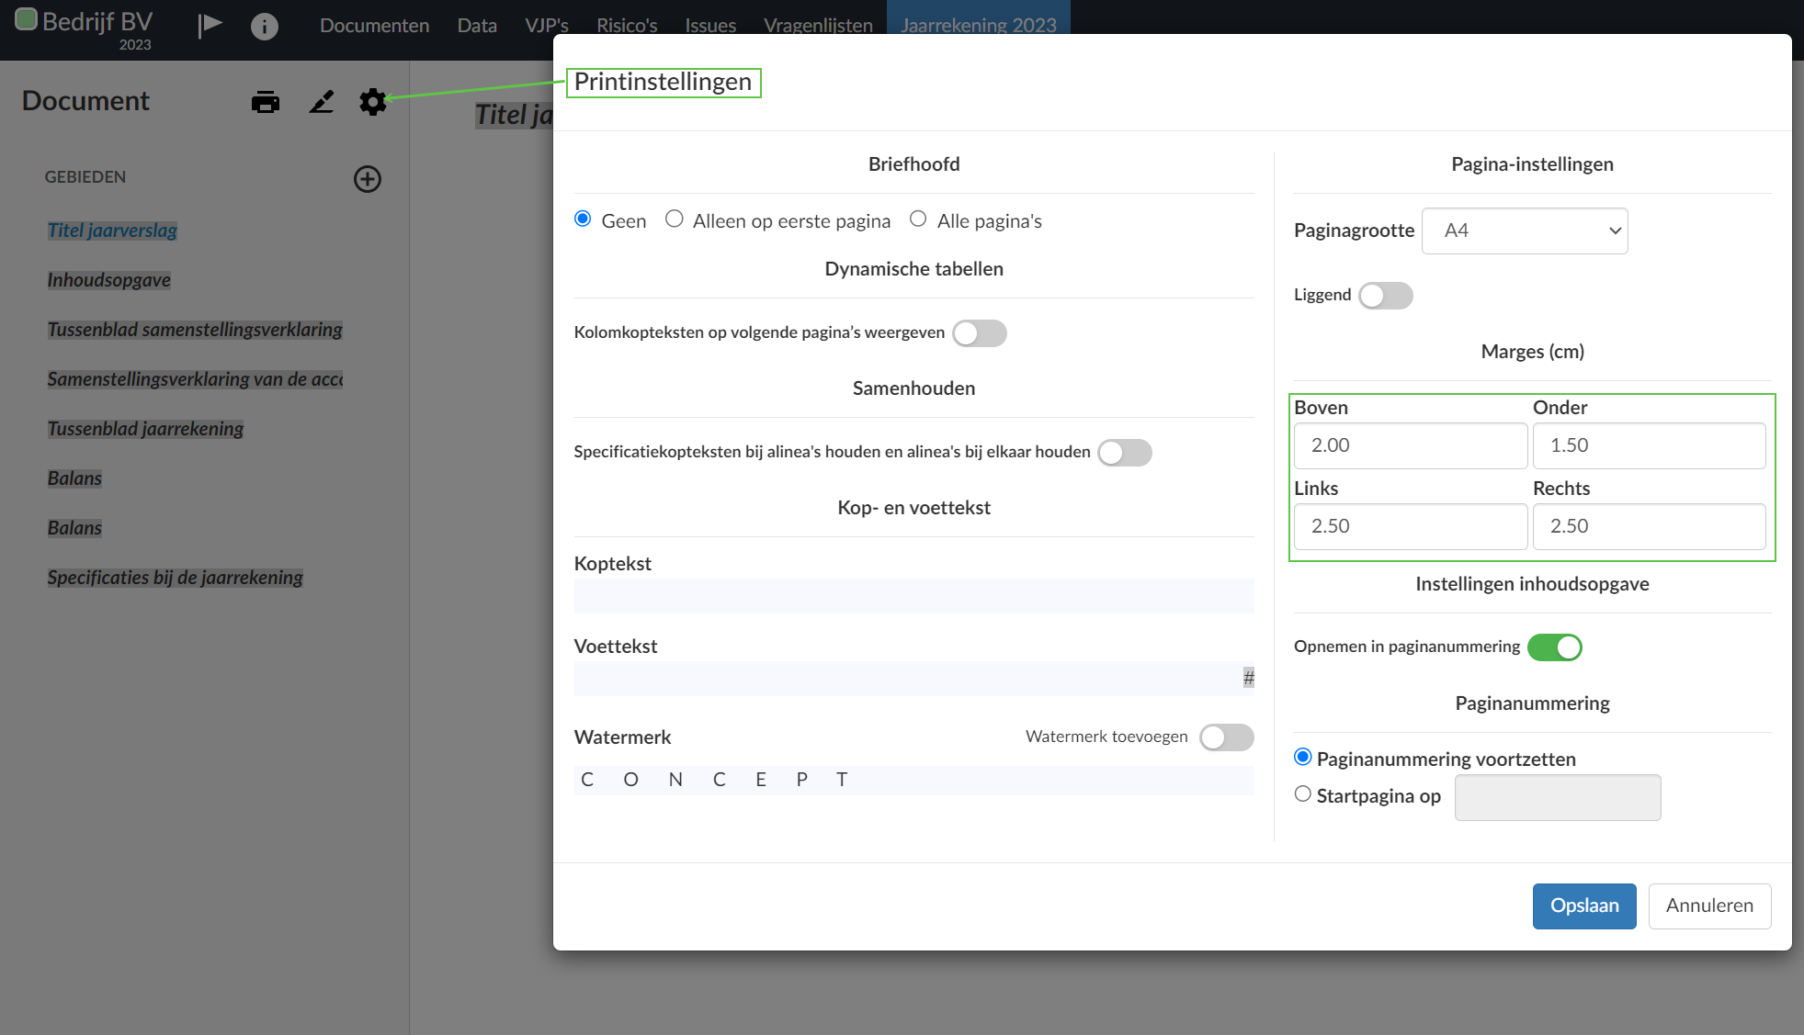Viewport: 1804px width, 1035px height.
Task: Open Tussenblad jaarrekening area
Action: click(x=145, y=429)
